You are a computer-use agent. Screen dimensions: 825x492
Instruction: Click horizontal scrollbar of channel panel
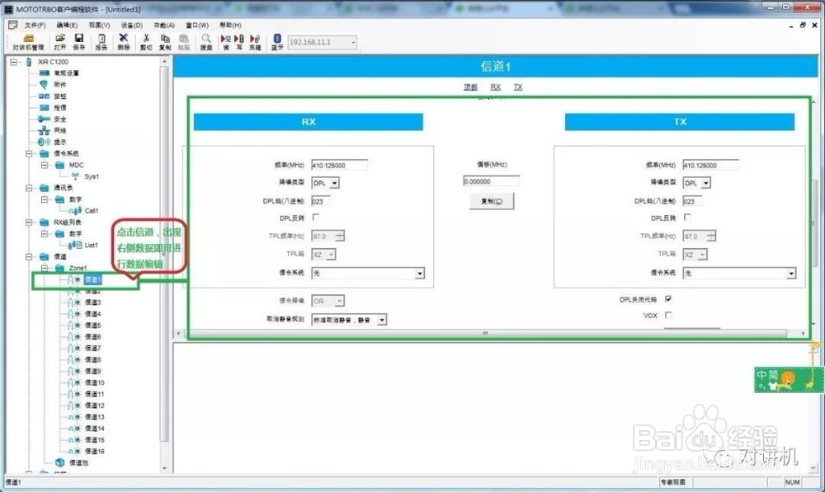tap(485, 333)
